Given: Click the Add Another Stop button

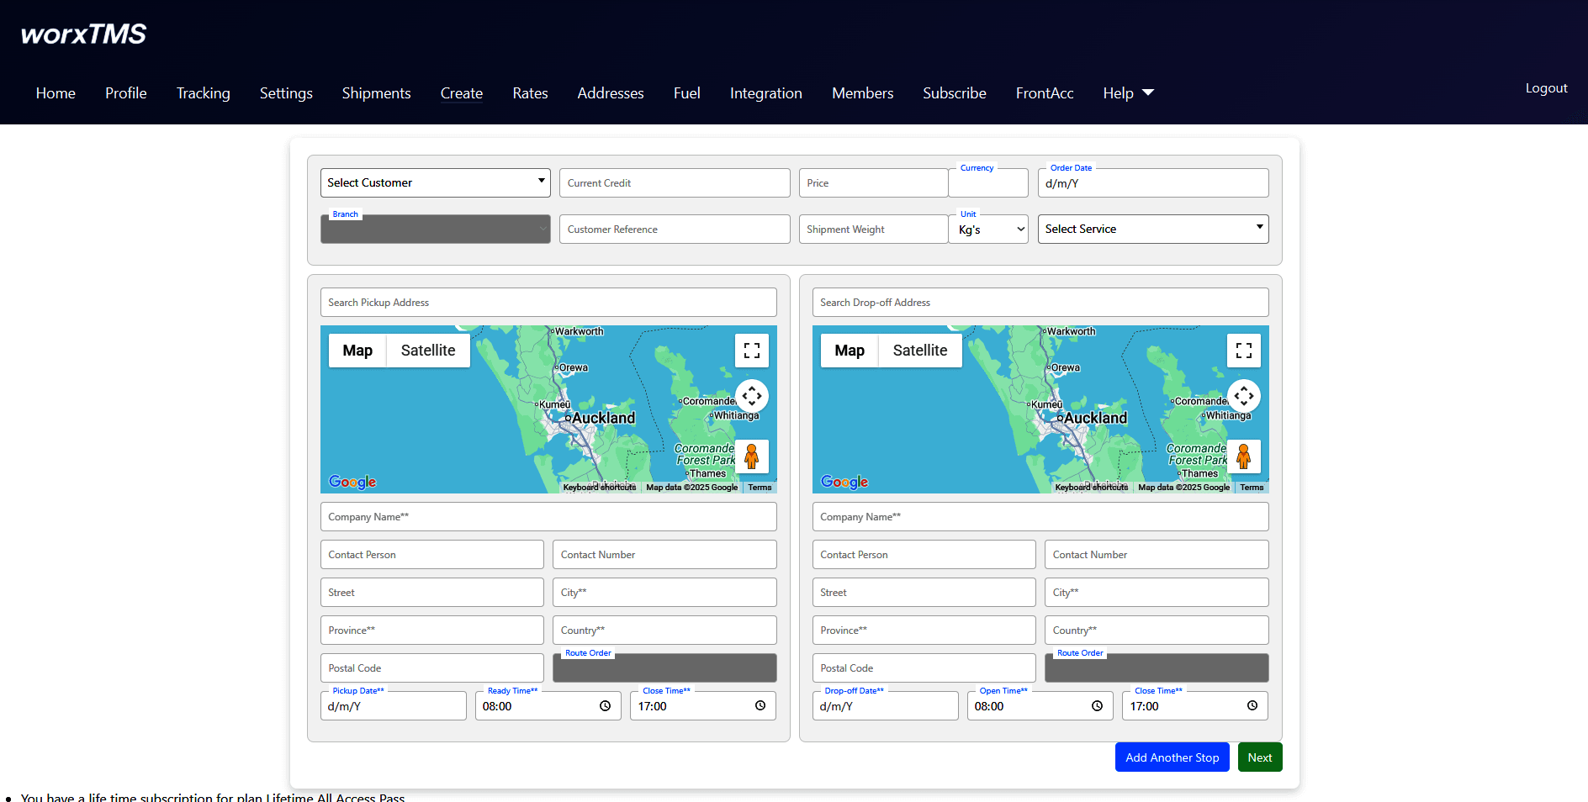Looking at the screenshot, I should pos(1172,757).
